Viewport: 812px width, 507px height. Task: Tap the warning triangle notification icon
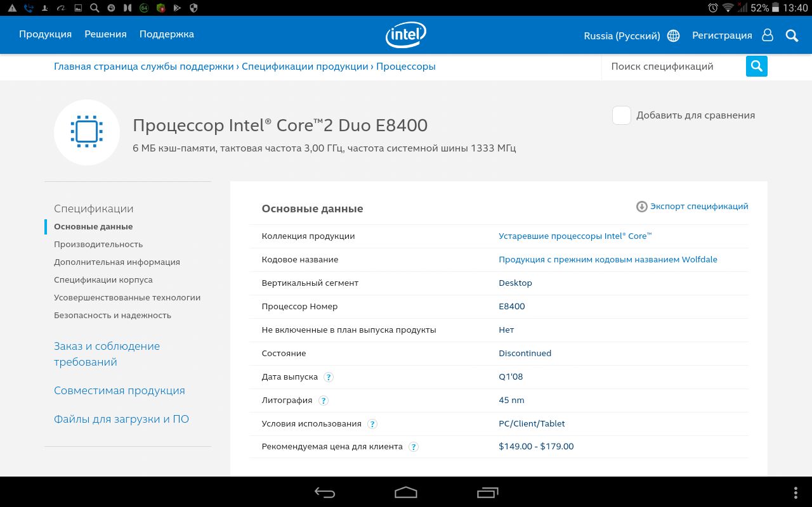(12, 8)
